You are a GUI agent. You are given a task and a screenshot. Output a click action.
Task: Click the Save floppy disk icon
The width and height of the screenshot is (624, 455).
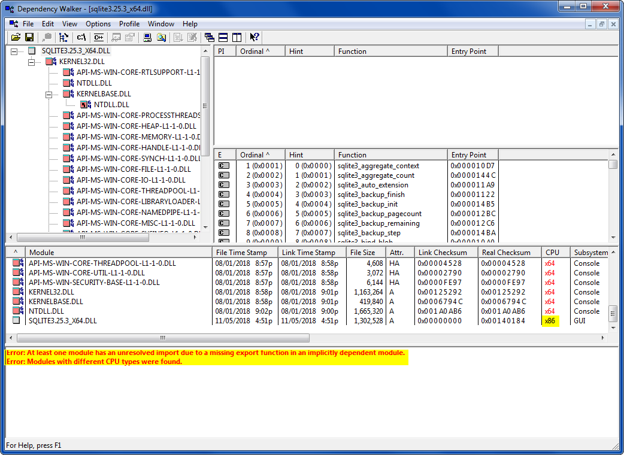[29, 37]
